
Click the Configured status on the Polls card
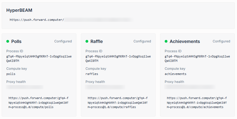[63, 41]
